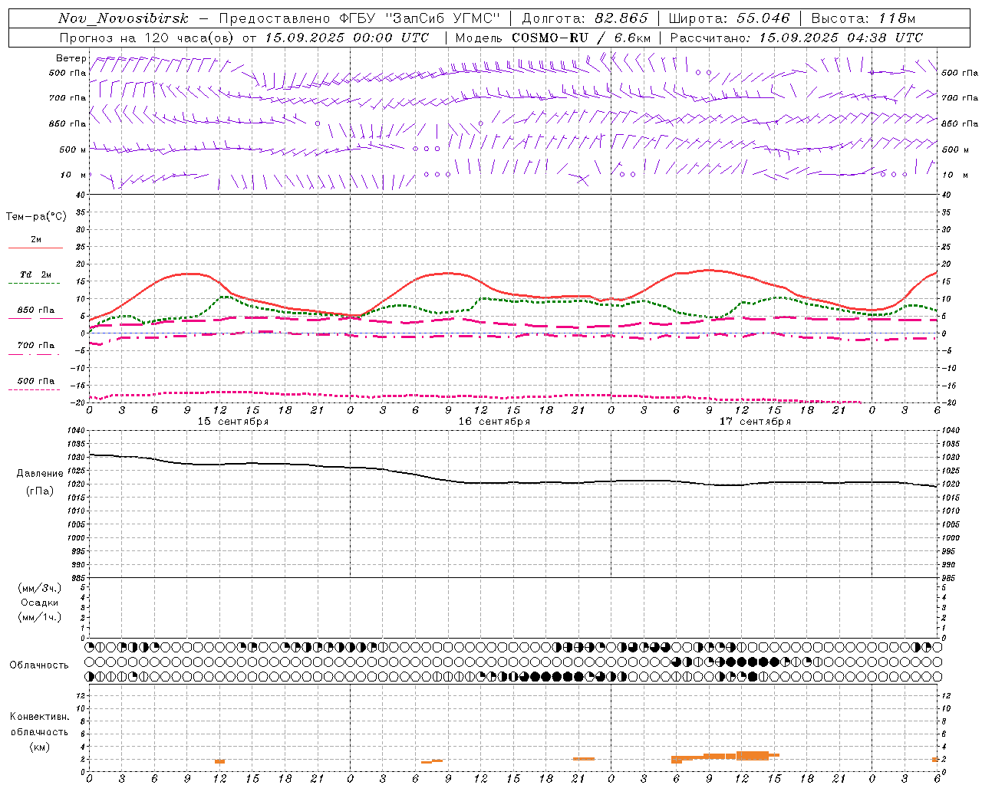Click the 15 сентября date label

233,422
